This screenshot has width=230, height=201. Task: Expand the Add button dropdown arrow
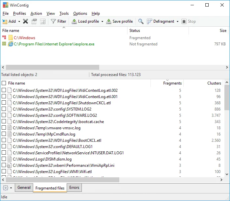pyautogui.click(x=19, y=22)
